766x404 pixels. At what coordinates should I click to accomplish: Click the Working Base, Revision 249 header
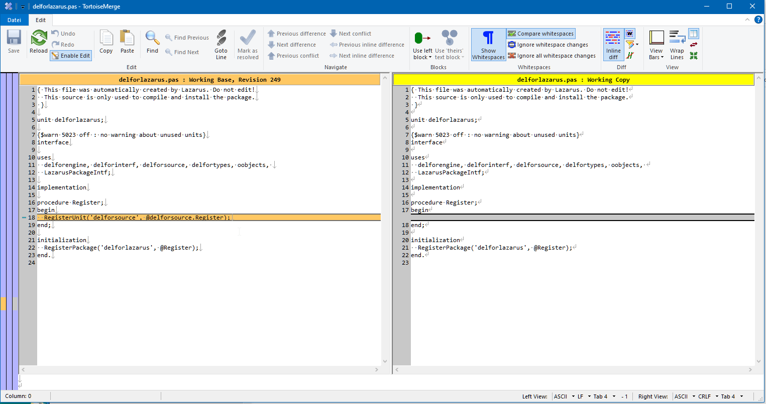pyautogui.click(x=200, y=80)
